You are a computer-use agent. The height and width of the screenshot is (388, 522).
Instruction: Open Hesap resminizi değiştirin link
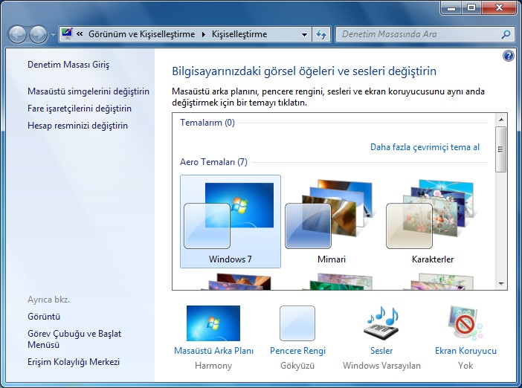77,126
